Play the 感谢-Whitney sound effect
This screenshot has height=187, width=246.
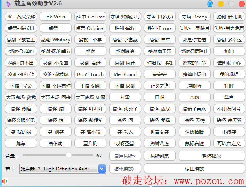[56, 40]
